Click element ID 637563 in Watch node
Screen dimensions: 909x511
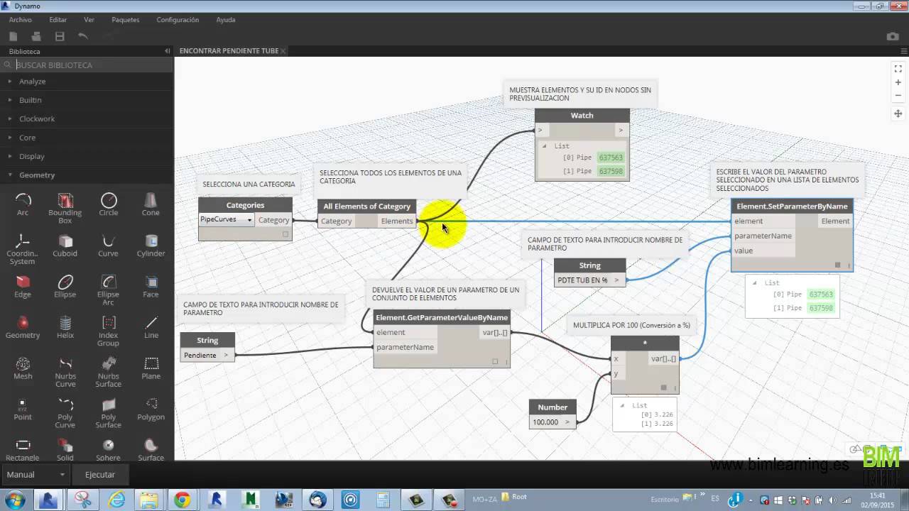pyautogui.click(x=611, y=158)
